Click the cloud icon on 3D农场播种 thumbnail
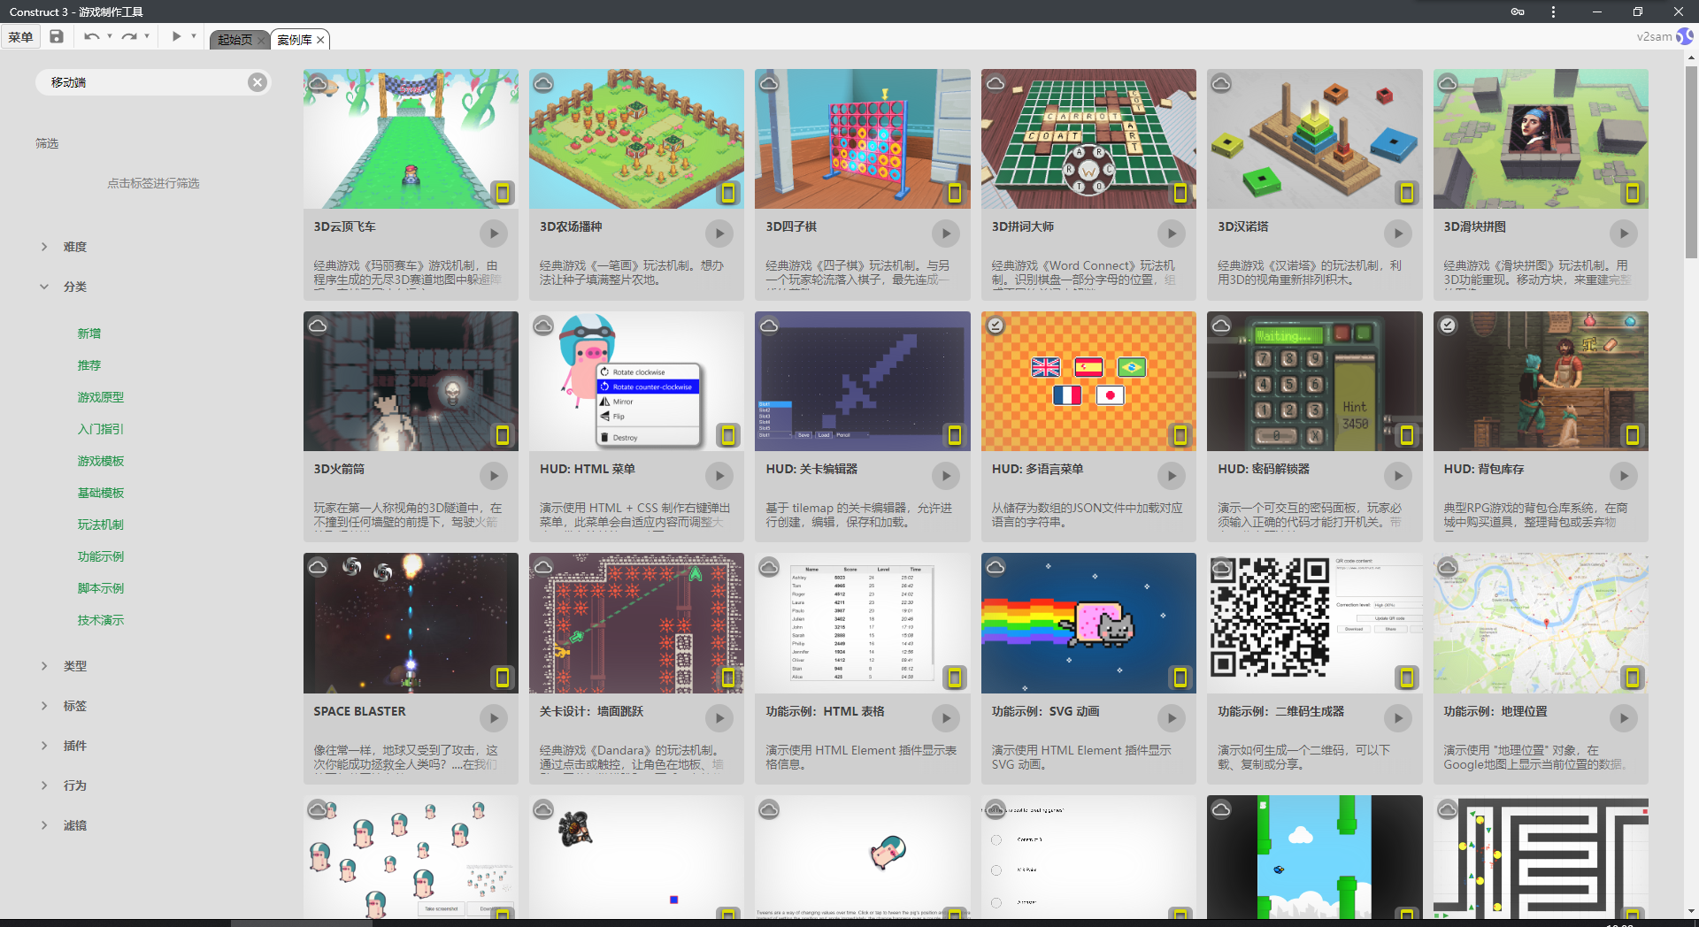 tap(543, 83)
